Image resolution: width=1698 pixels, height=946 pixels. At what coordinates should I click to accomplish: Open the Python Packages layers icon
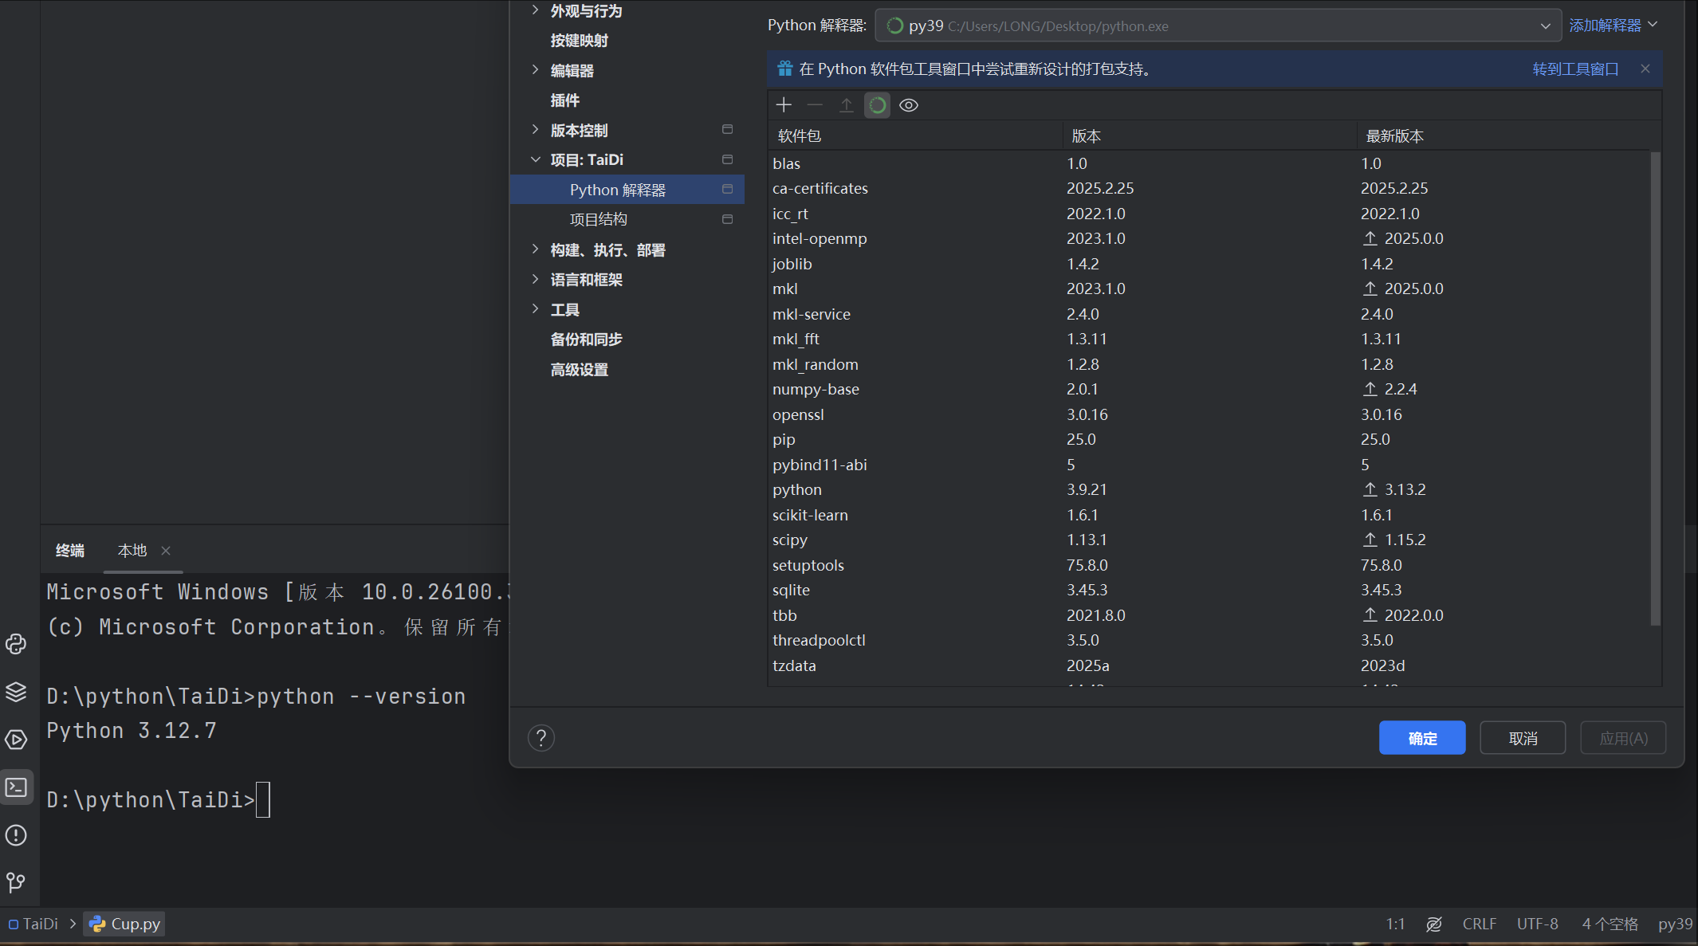tap(17, 692)
